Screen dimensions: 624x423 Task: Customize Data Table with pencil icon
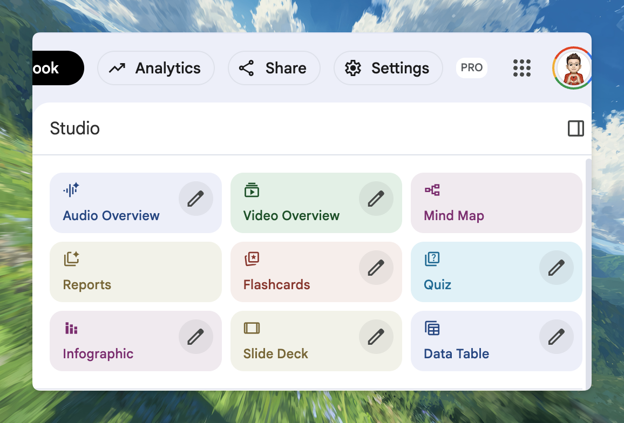pyautogui.click(x=556, y=337)
